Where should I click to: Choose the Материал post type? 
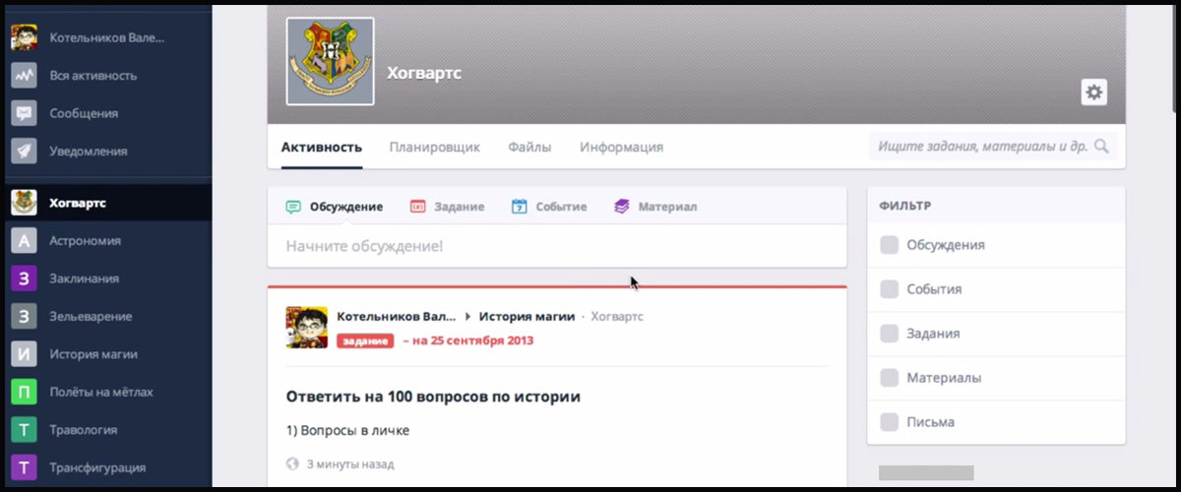click(655, 207)
